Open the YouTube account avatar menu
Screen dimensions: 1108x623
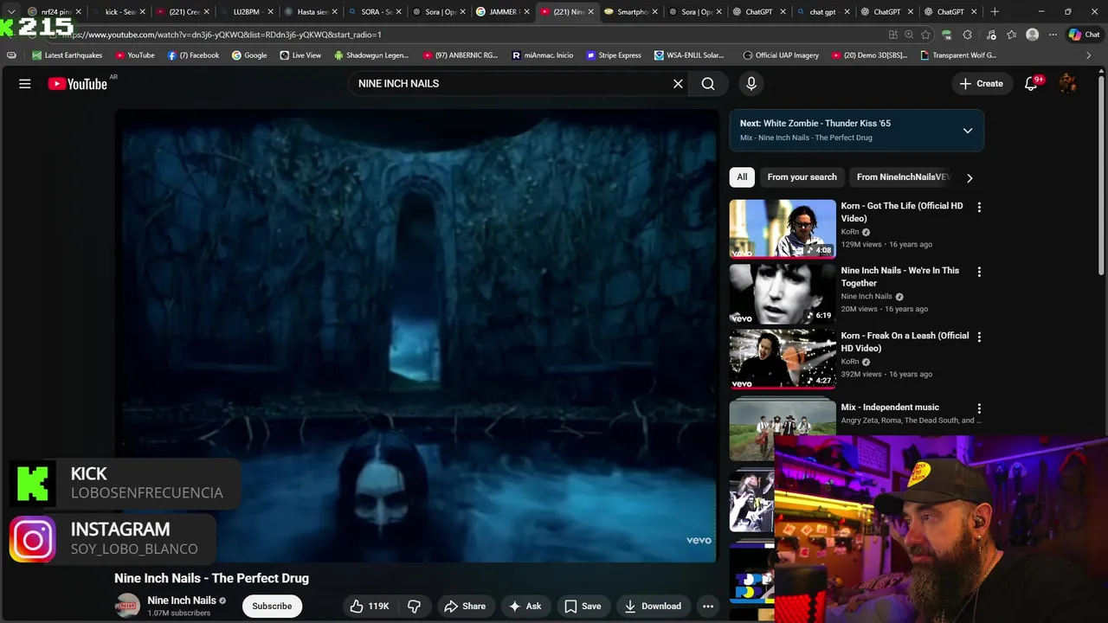(x=1067, y=84)
